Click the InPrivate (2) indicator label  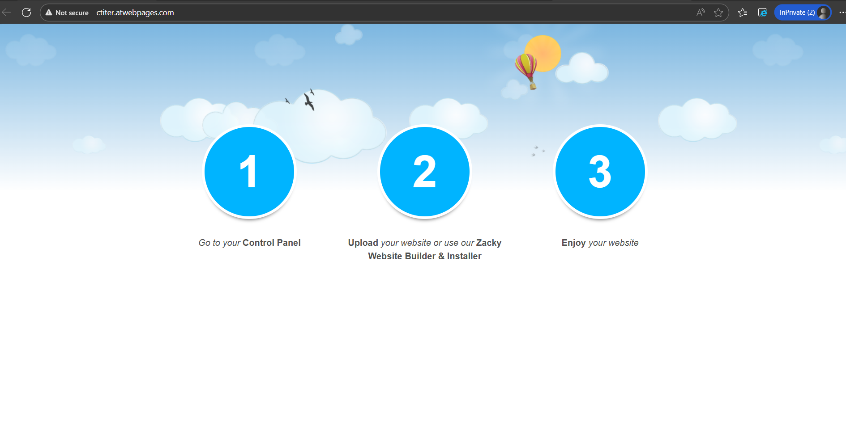click(x=797, y=13)
